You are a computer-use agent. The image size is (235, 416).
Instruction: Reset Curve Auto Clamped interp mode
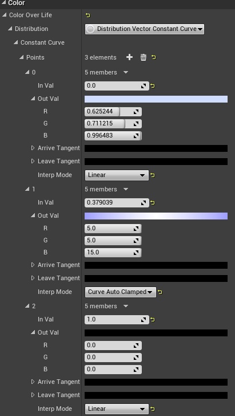[160, 292]
